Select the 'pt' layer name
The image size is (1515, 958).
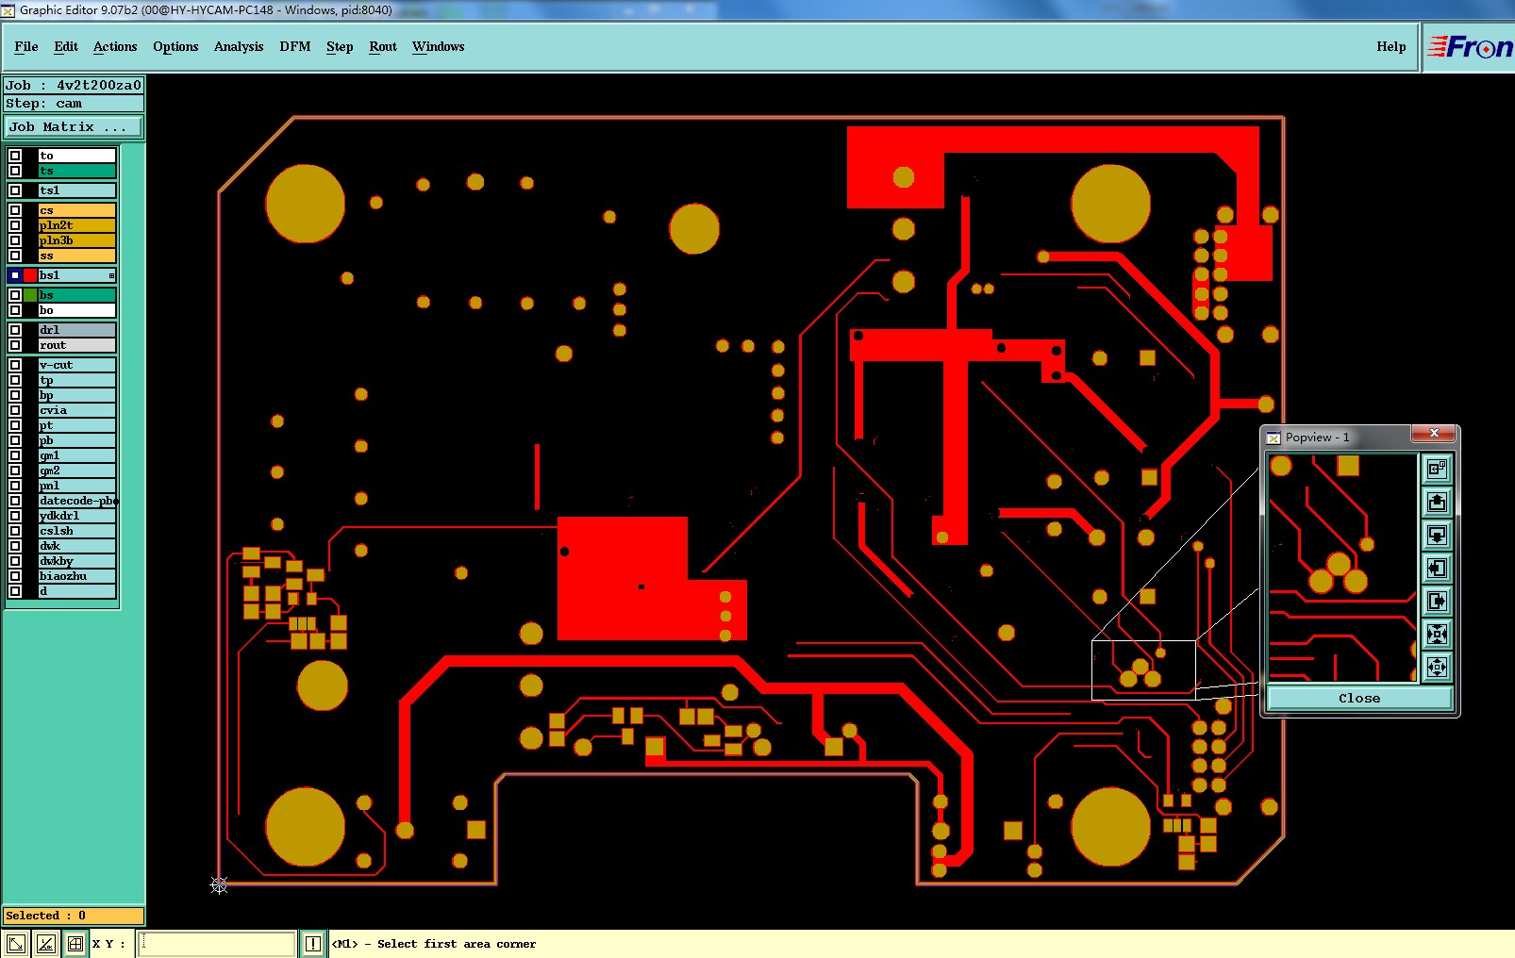click(77, 425)
